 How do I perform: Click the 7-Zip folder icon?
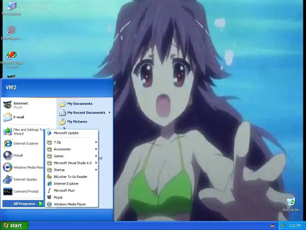(49, 142)
